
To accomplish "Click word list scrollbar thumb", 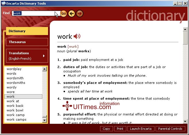I will pos(45,116).
